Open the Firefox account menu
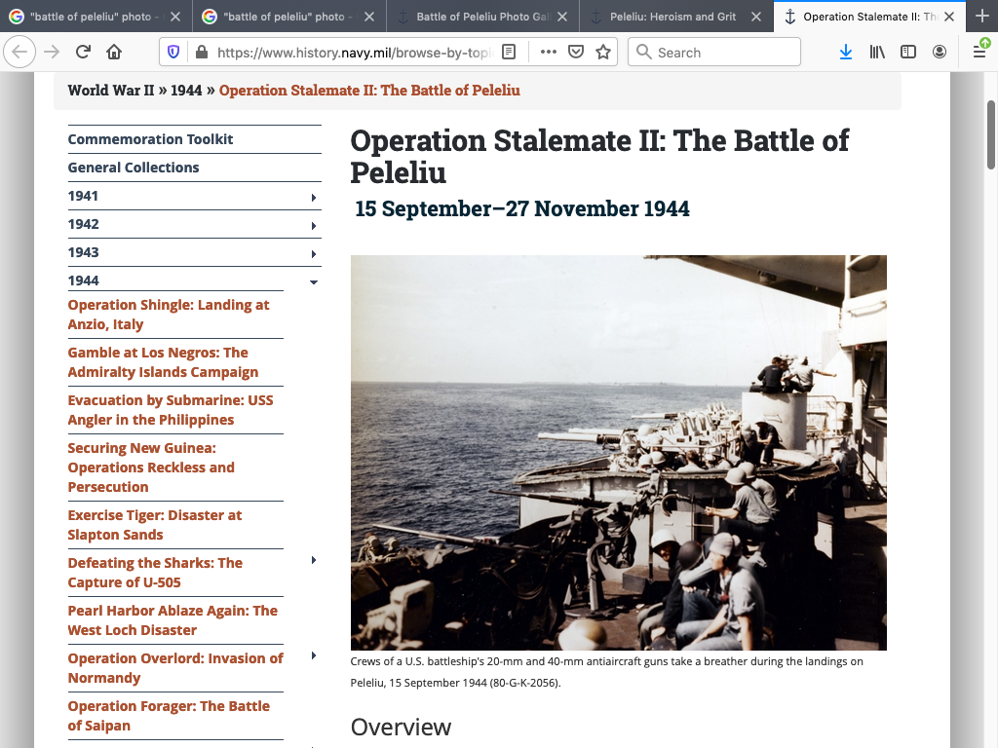This screenshot has height=748, width=998. click(940, 53)
